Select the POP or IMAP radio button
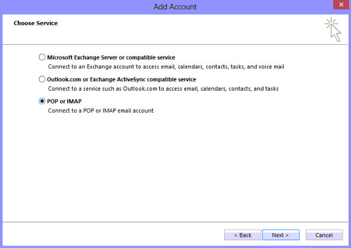 coord(42,101)
